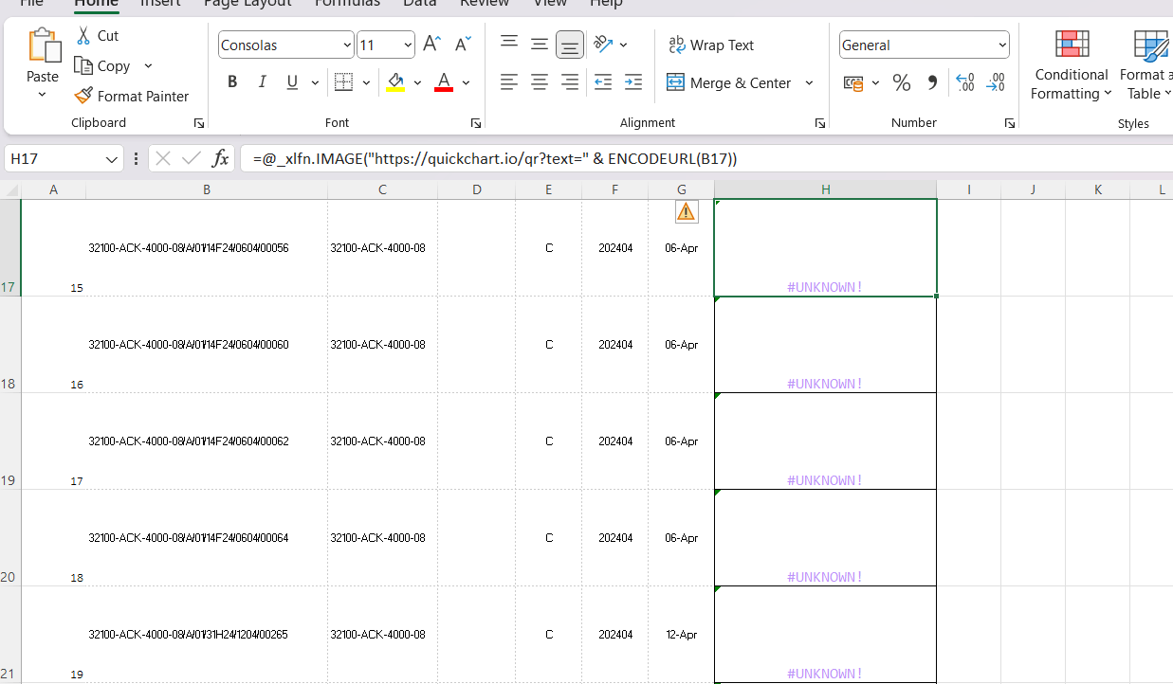1173x684 pixels.
Task: Expand Paste options arrow
Action: 43,95
